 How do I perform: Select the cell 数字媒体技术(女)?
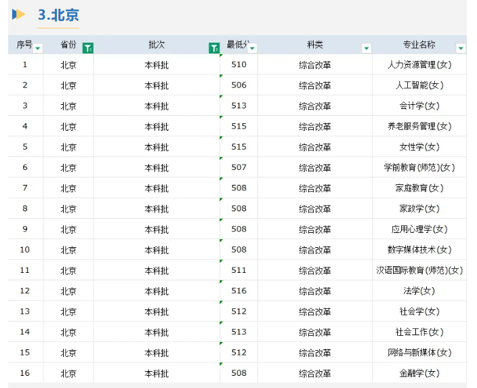[419, 250]
